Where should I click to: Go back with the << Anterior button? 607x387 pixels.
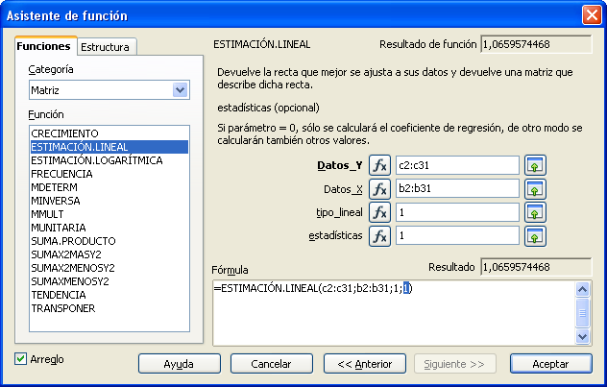pos(358,364)
